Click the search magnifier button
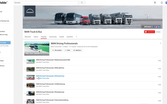This screenshot has height=104, width=167. click(x=82, y=3)
